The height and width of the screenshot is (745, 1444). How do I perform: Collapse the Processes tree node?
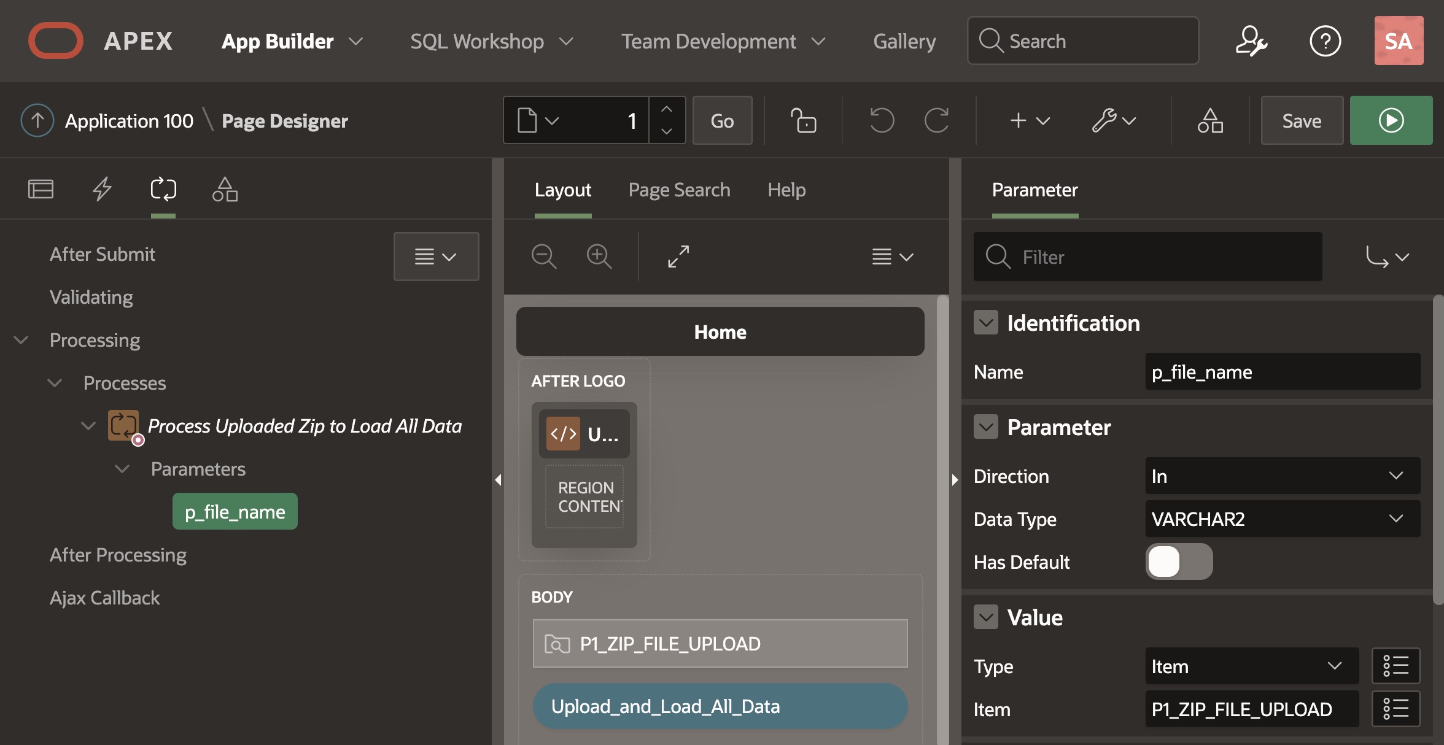[55, 383]
